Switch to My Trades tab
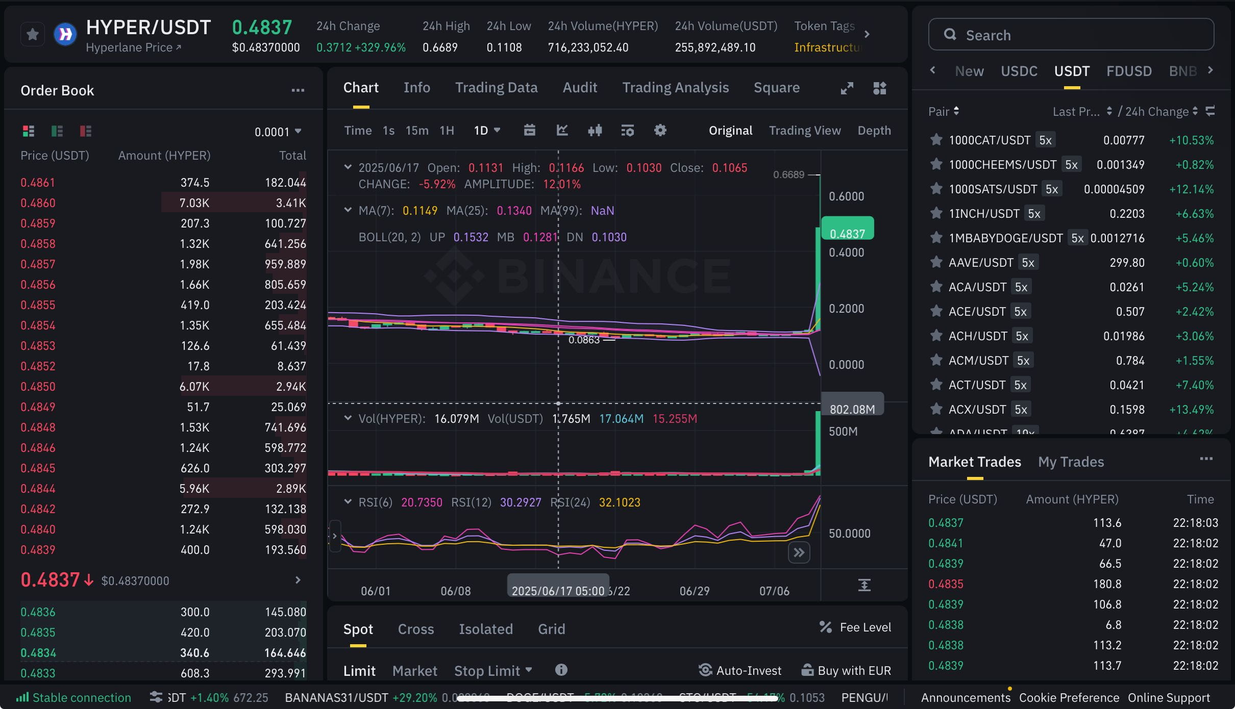The image size is (1235, 709). coord(1071,462)
